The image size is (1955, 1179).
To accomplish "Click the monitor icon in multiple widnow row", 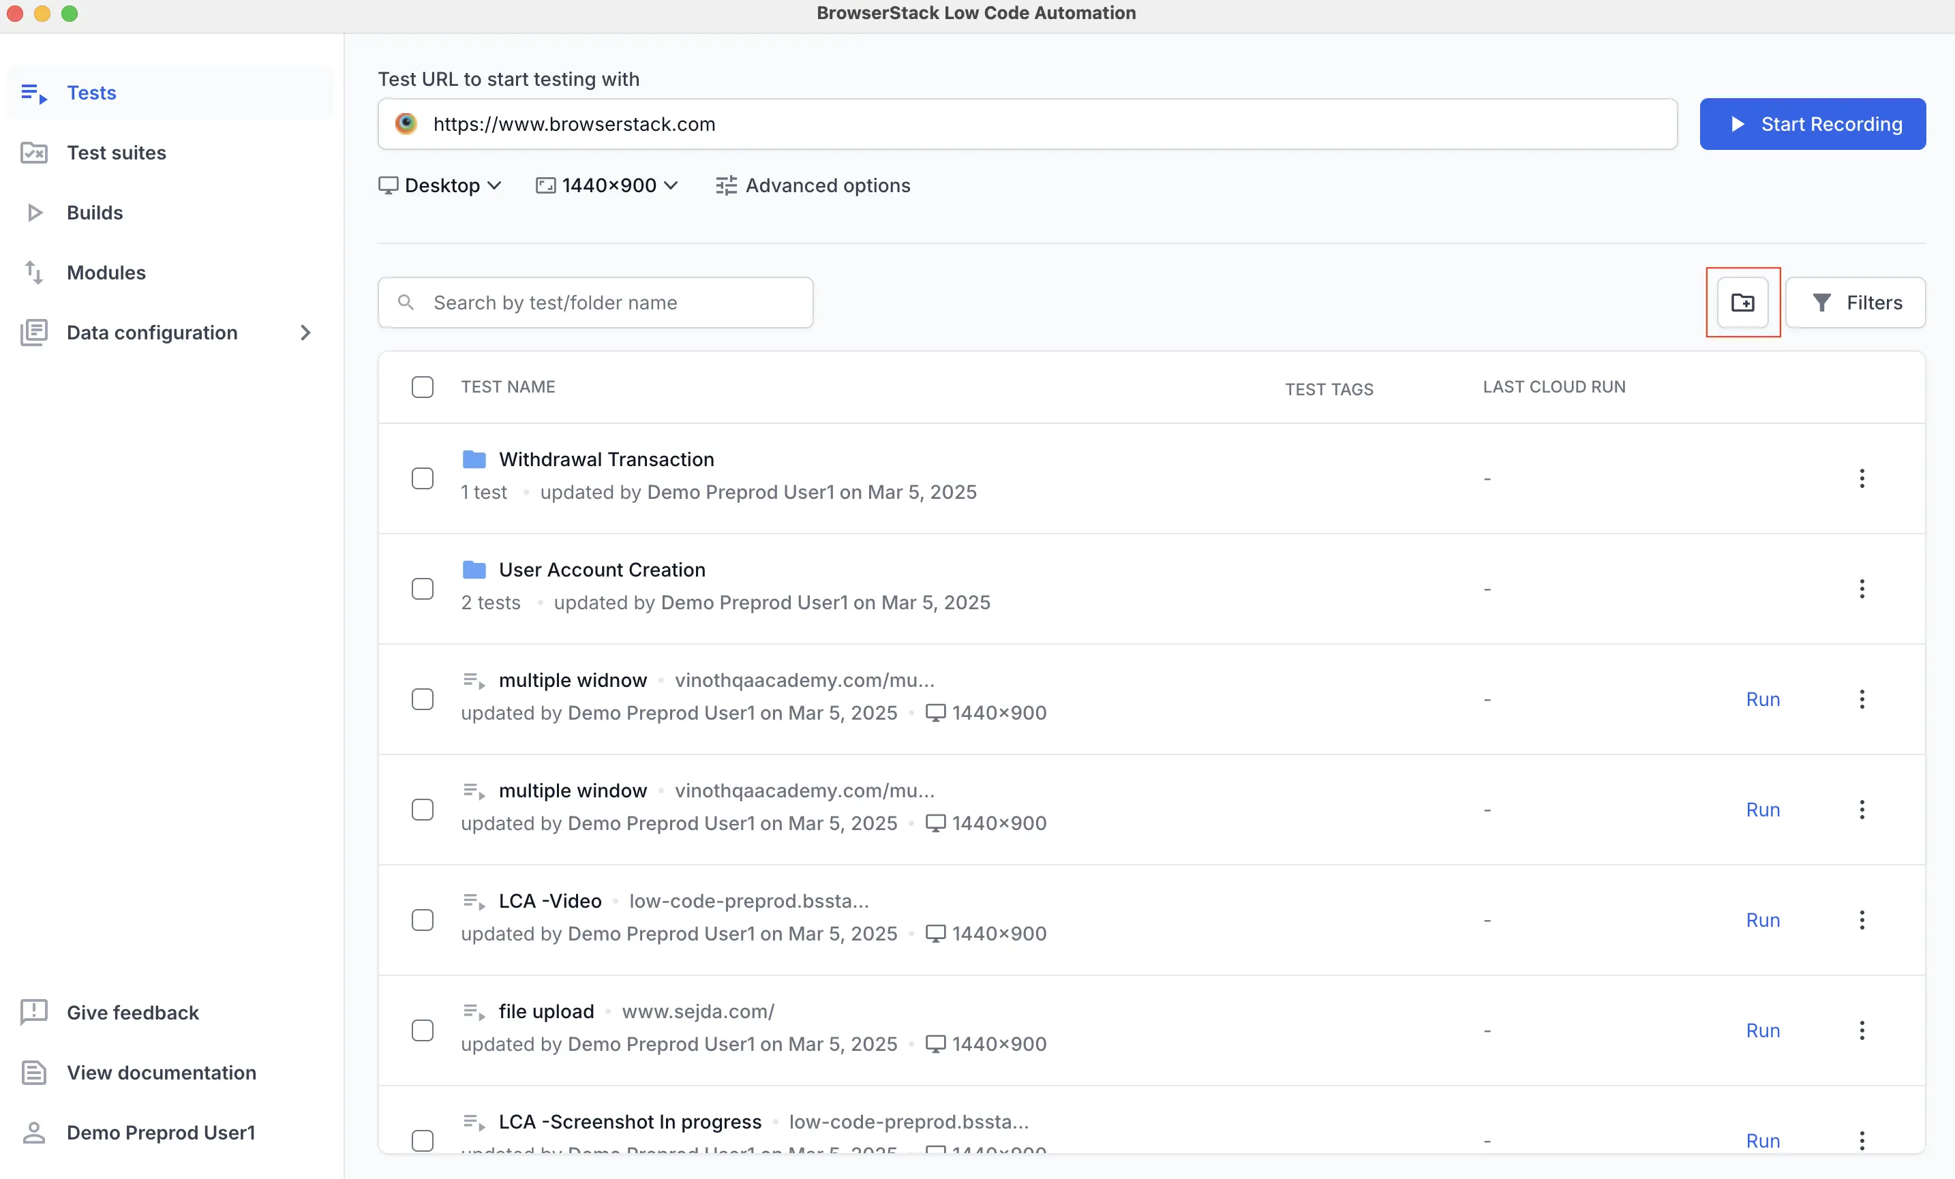I will pos(935,712).
